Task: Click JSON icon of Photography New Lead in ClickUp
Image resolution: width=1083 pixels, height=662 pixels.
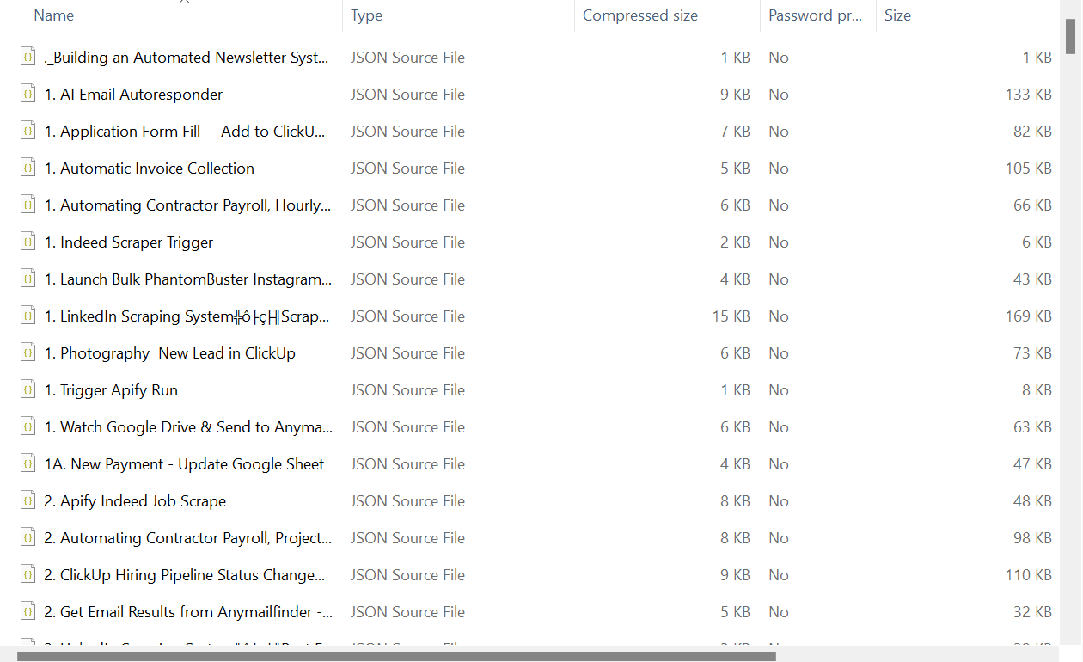Action: (28, 353)
